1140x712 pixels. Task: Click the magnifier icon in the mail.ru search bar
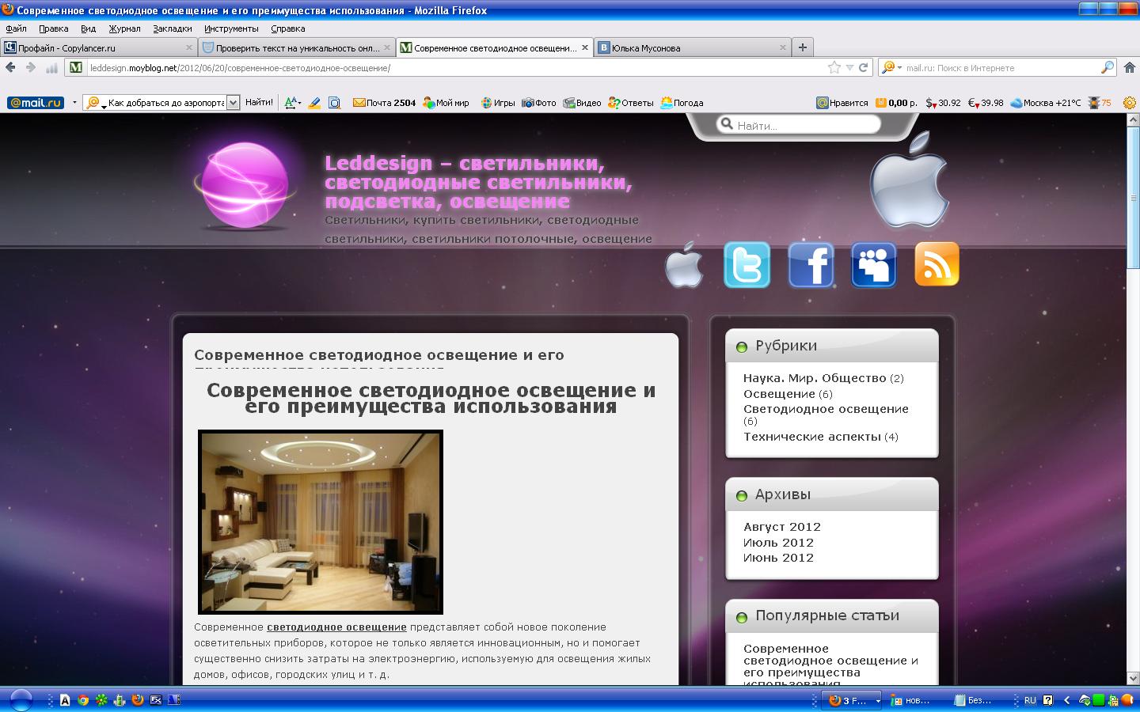[1108, 68]
